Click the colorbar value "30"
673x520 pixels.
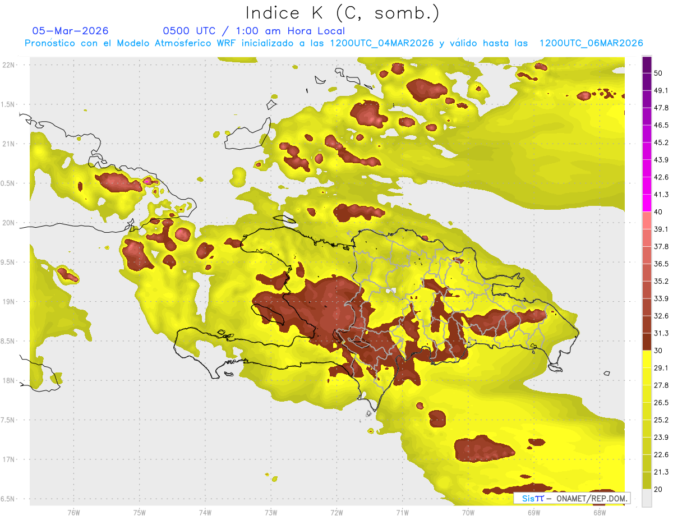(658, 351)
